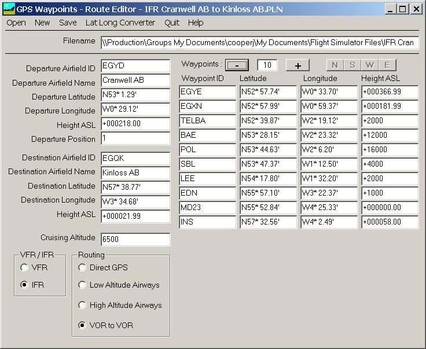Click the Cruising Altitude input field
Viewport: 426px width, 349px height.
[x=135, y=240]
